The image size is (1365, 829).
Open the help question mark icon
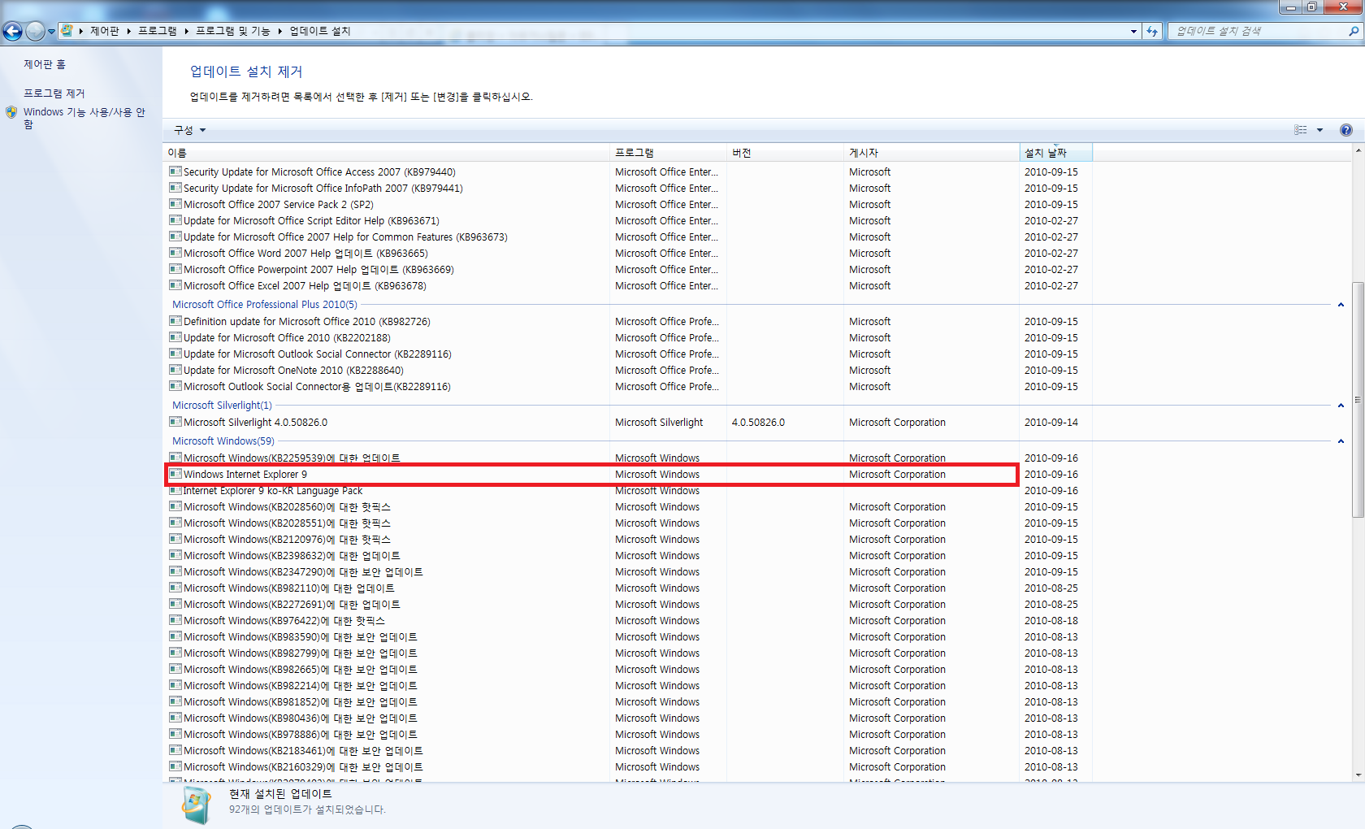click(1346, 130)
